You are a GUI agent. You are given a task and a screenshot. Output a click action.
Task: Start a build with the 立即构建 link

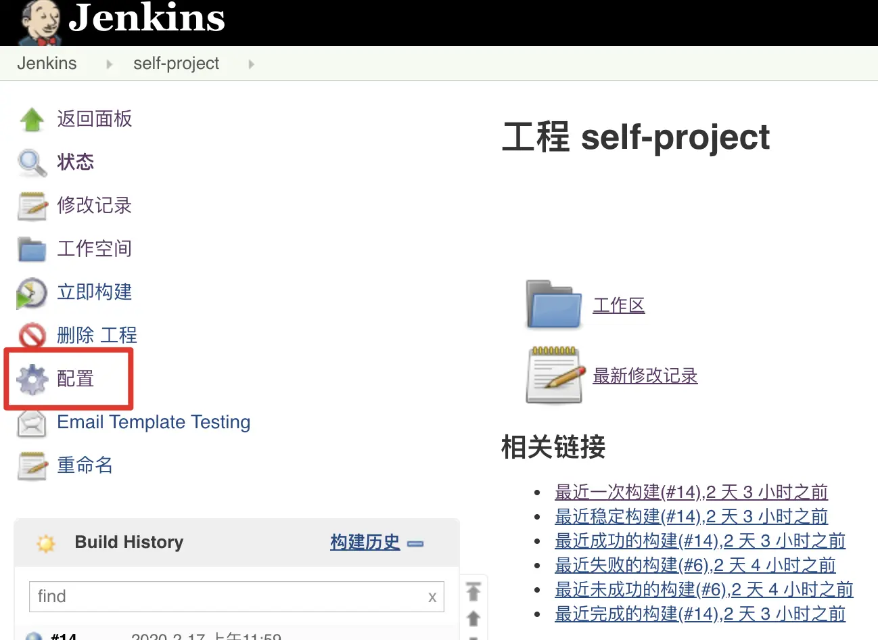(94, 292)
